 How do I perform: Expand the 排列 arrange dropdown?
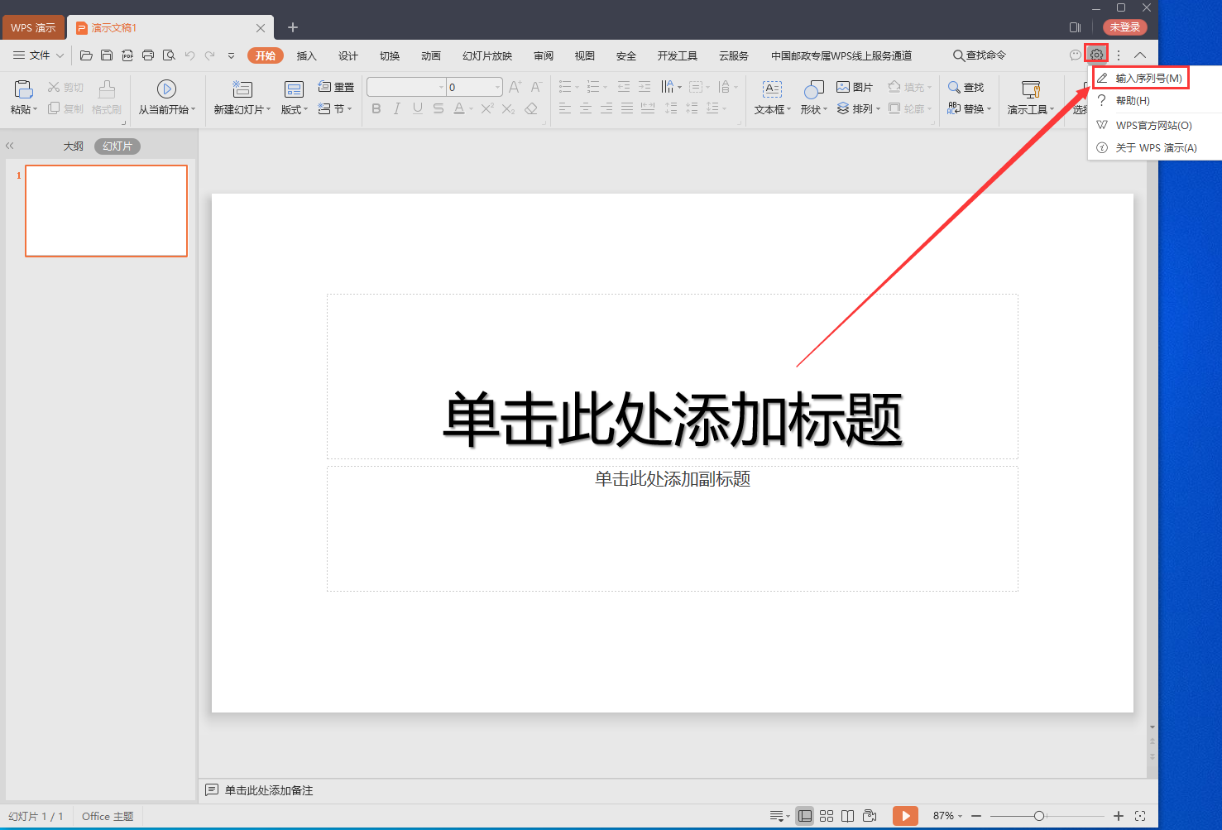pyautogui.click(x=877, y=108)
